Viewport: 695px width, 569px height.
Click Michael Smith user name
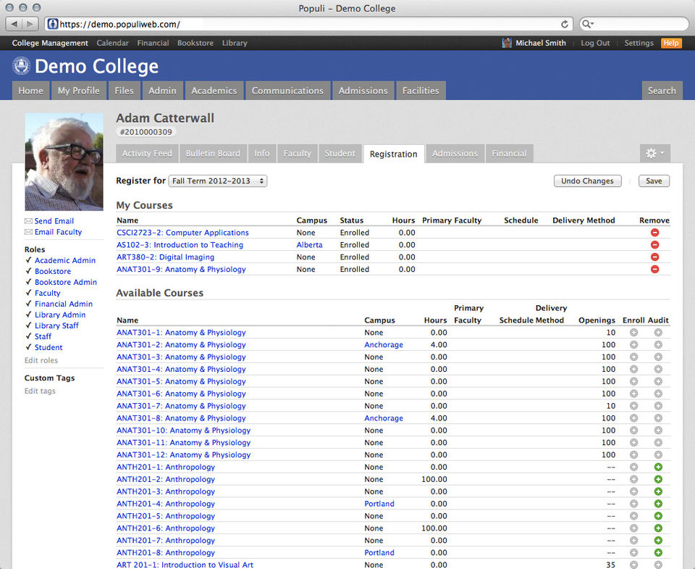click(x=540, y=43)
